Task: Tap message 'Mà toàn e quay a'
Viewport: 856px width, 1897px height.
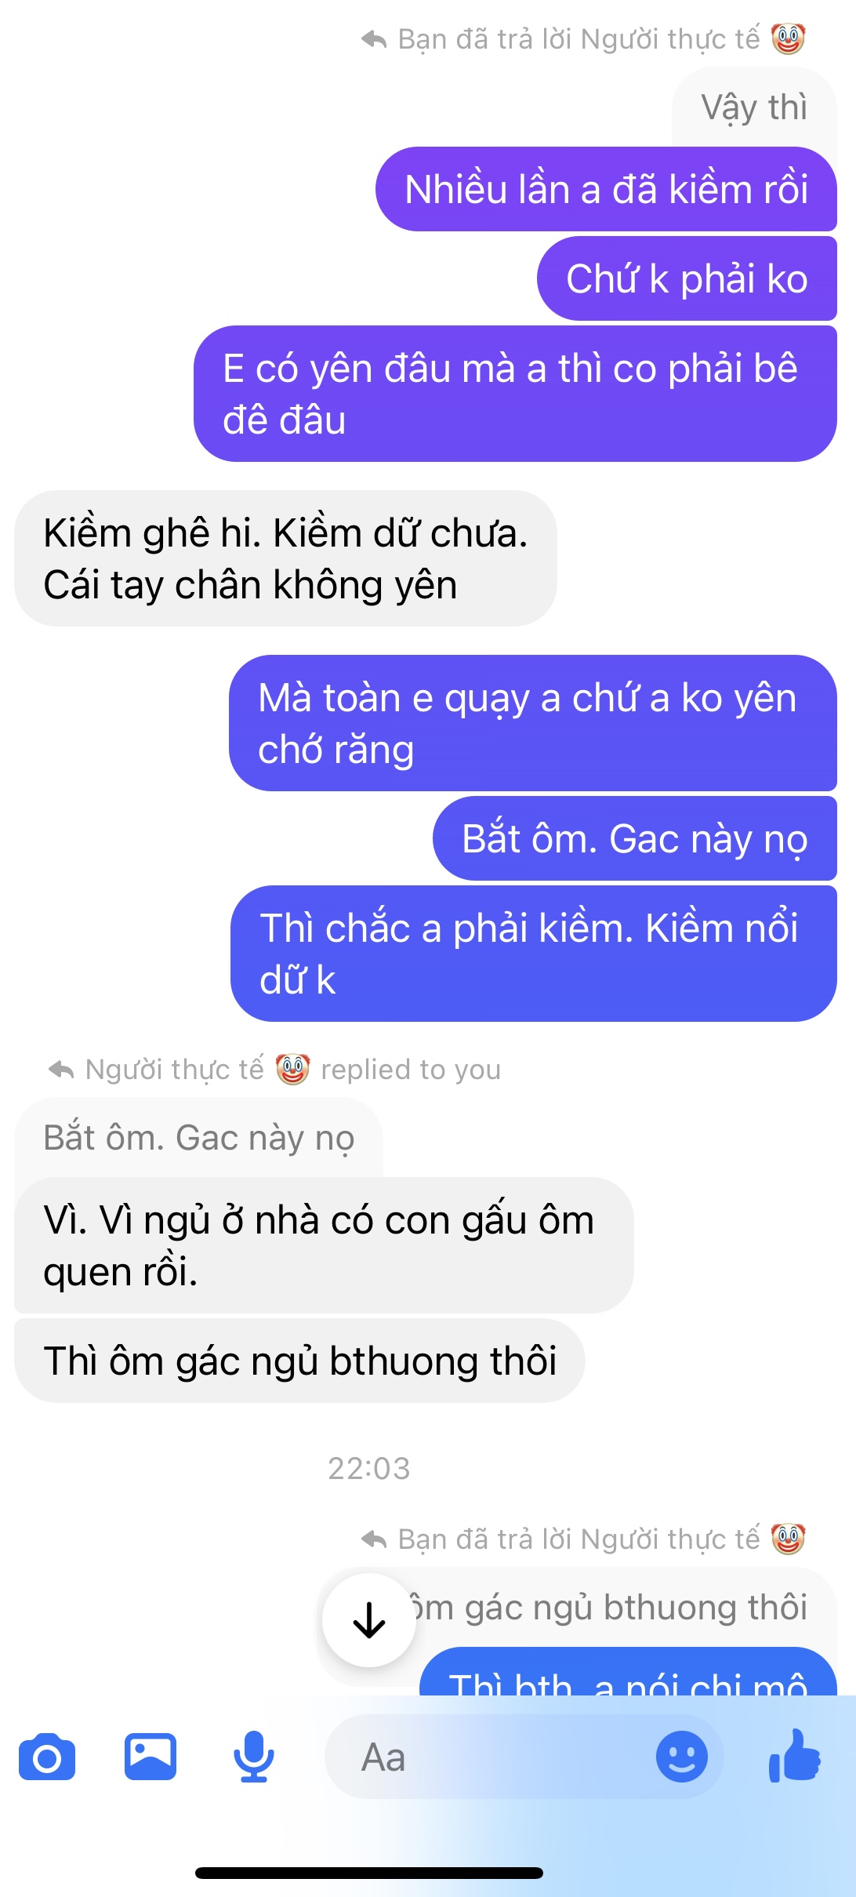Action: 533,723
